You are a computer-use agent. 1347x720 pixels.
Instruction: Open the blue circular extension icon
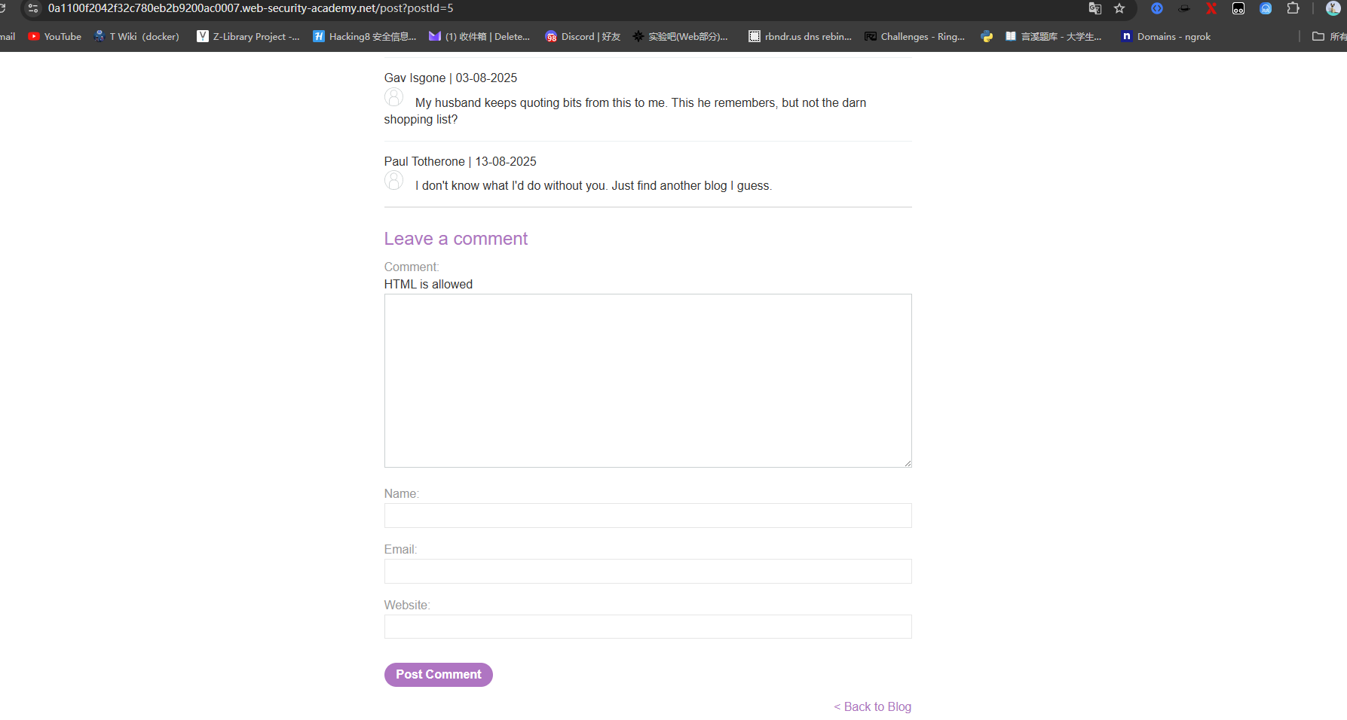[x=1157, y=8]
